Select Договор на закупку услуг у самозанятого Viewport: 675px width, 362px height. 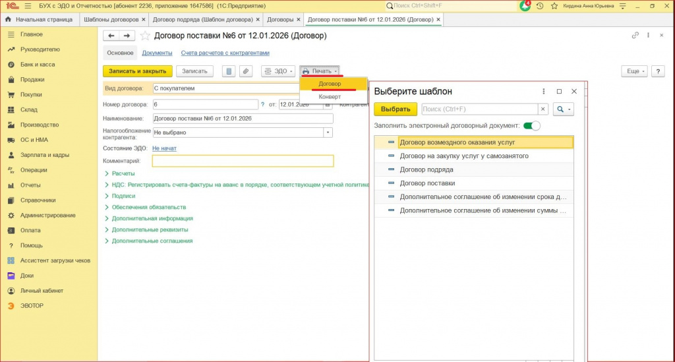[x=473, y=156]
